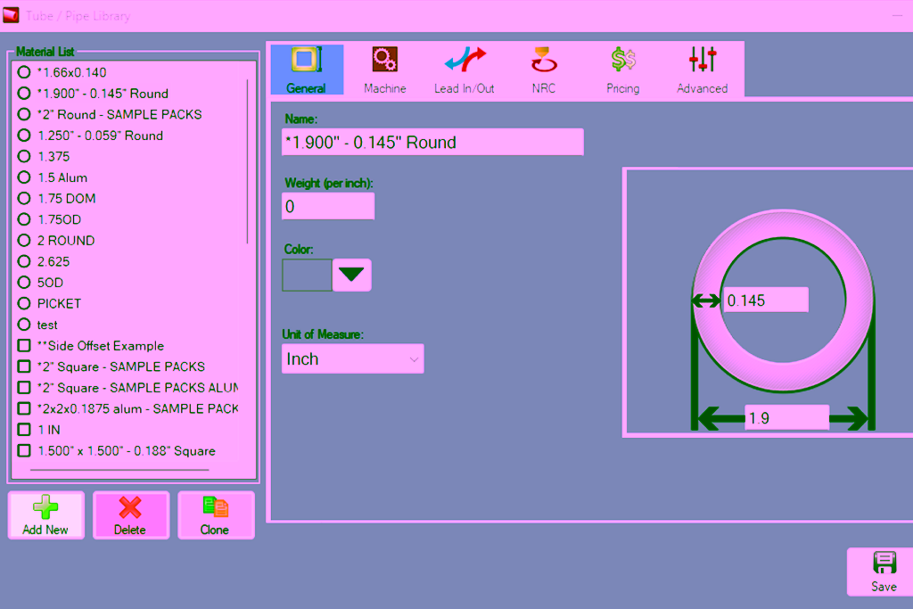The image size is (913, 609).
Task: Open the Lead In/Out arrows icon
Action: pyautogui.click(x=465, y=60)
